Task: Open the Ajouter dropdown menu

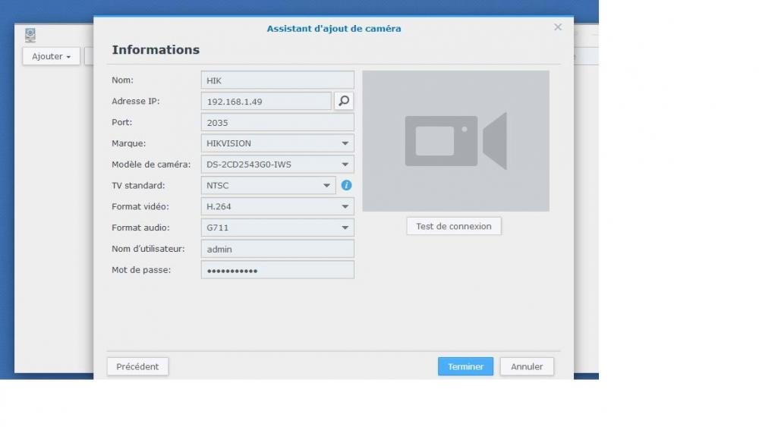Action: pos(51,56)
